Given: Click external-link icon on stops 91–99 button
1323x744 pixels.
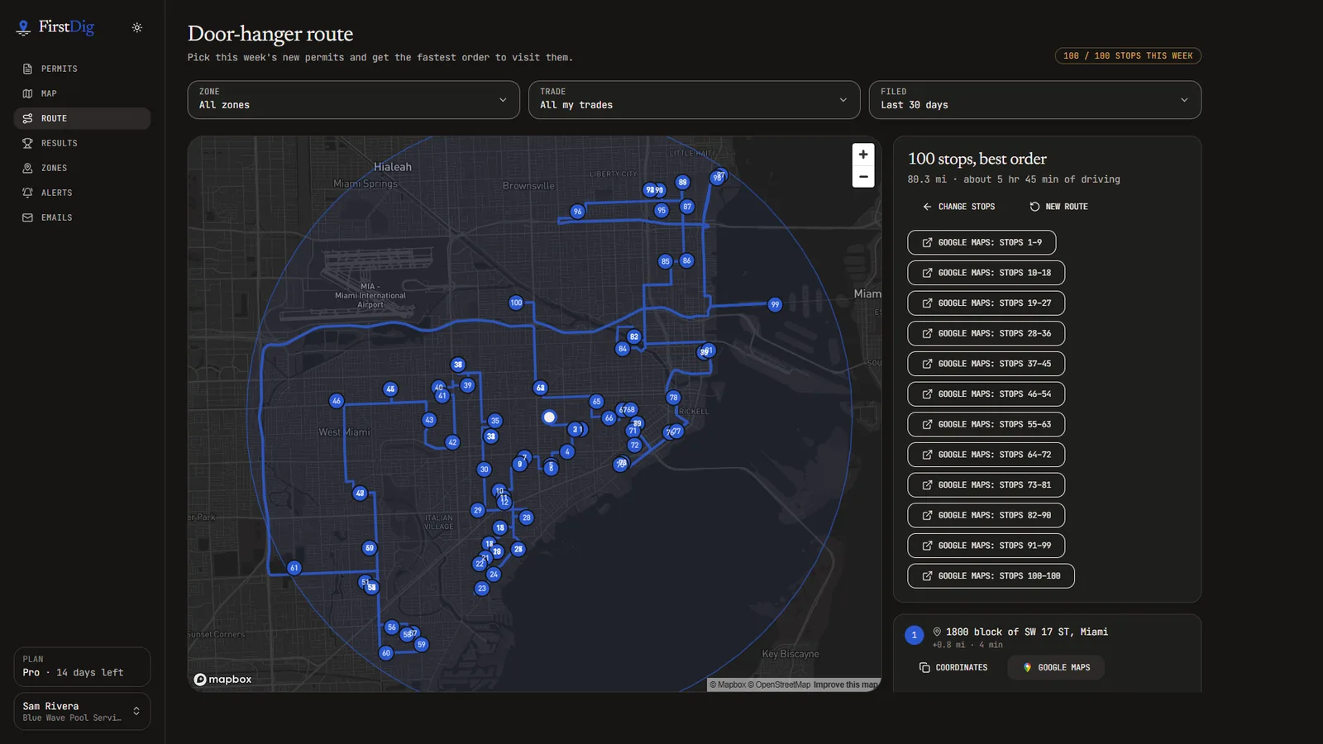Looking at the screenshot, I should pos(927,546).
